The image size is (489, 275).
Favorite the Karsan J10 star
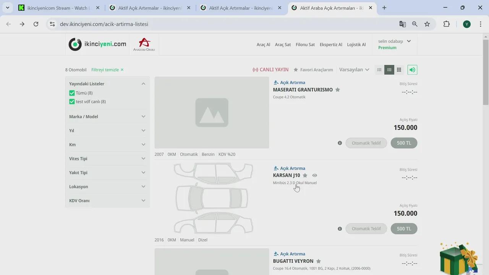(305, 175)
